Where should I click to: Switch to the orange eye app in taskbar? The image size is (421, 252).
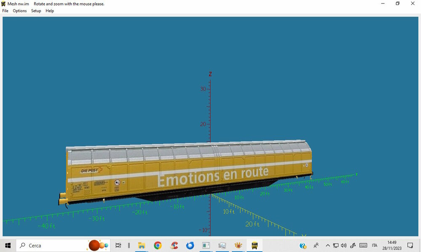coord(238,245)
